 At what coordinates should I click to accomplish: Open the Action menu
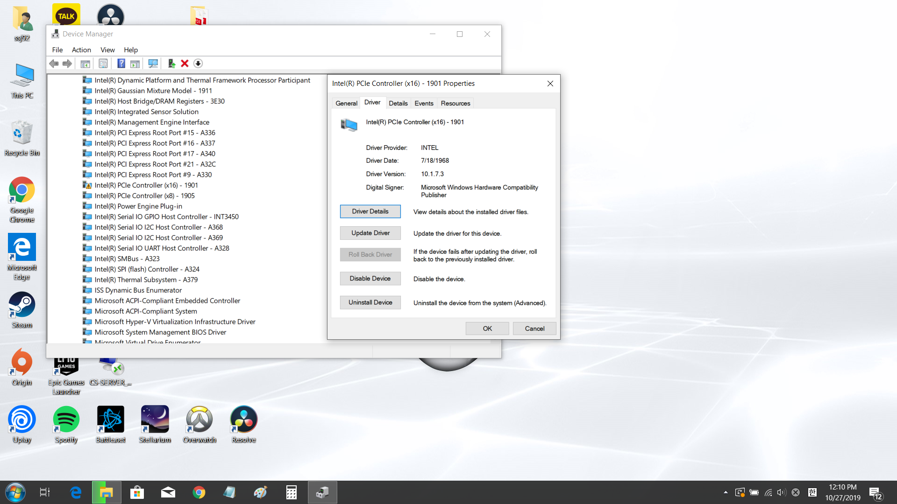coord(81,50)
